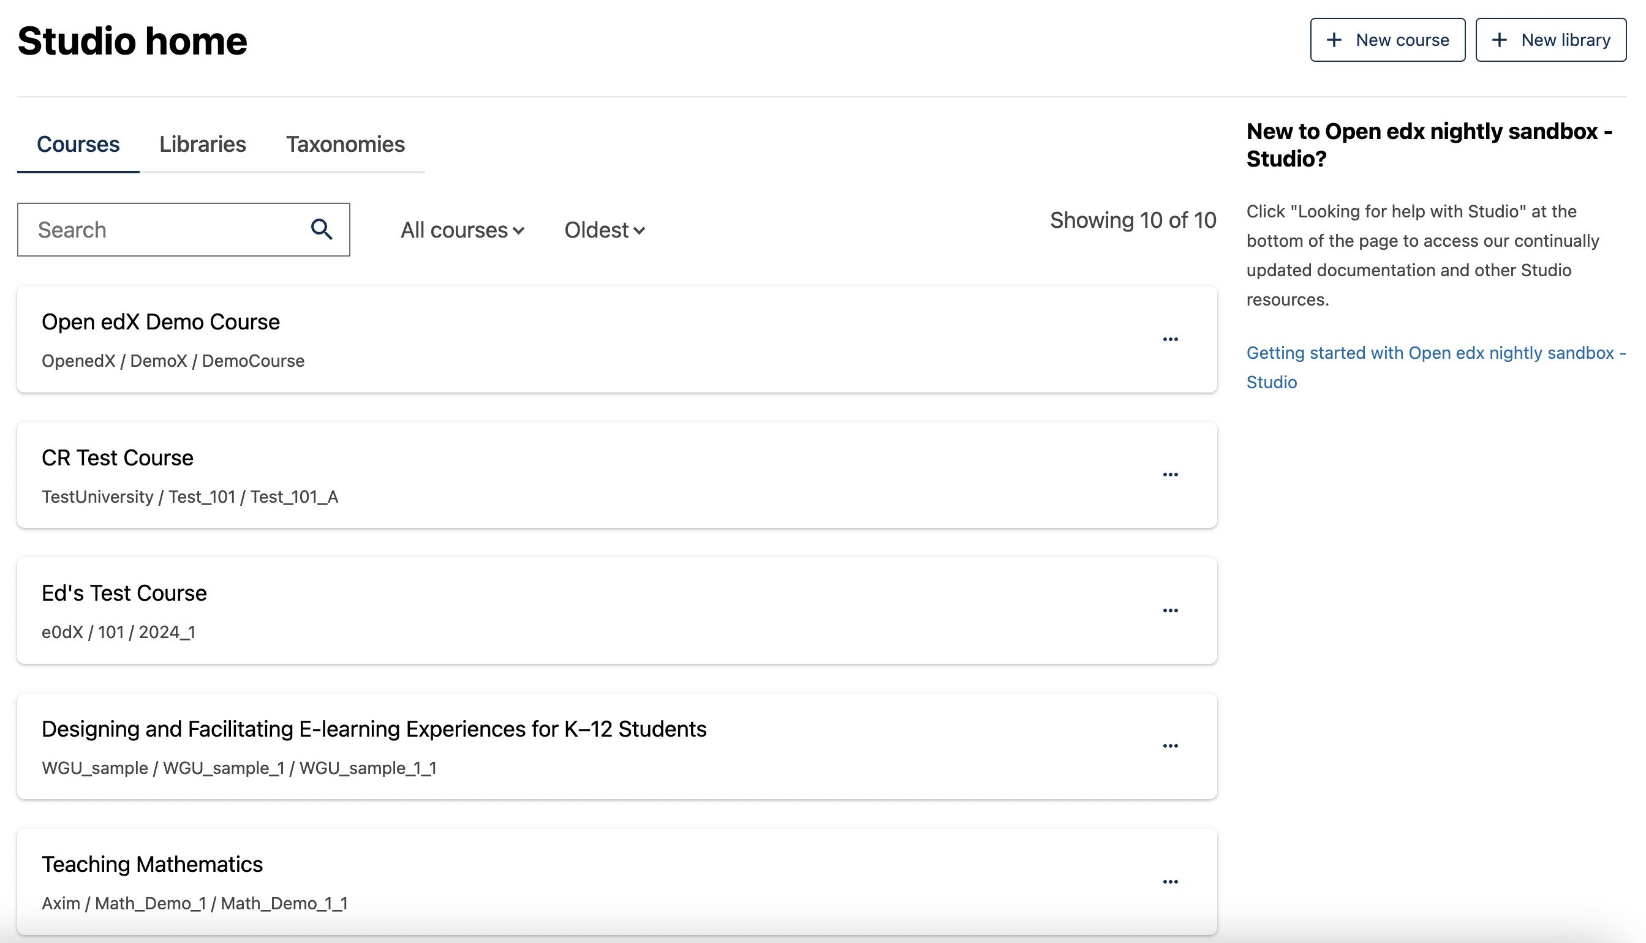Select the Courses tab
Image resolution: width=1646 pixels, height=943 pixels.
(78, 144)
